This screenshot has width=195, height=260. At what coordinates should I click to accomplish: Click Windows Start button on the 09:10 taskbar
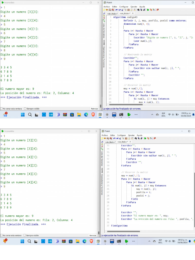pos(23,241)
